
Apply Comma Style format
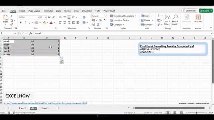[x=105, y=20]
